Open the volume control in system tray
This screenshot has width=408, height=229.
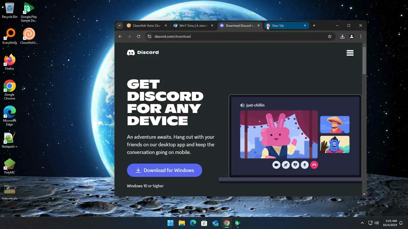[377, 223]
